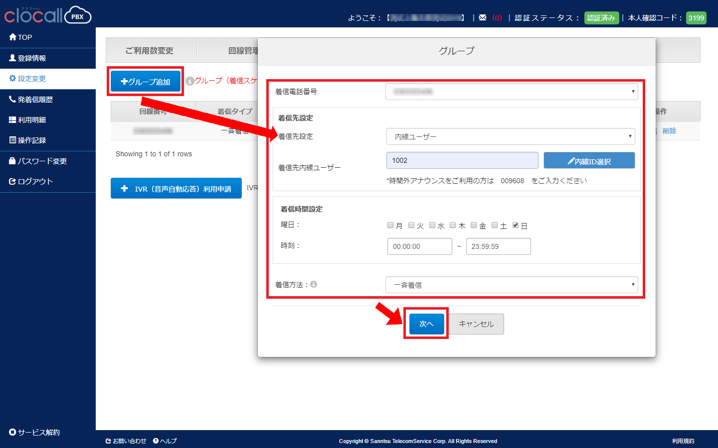Click the 次へ button
This screenshot has width=718, height=448.
426,324
